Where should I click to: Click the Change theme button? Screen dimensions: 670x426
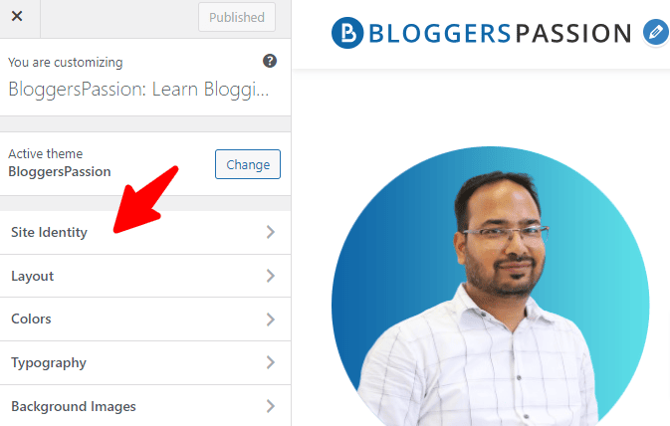pyautogui.click(x=248, y=164)
